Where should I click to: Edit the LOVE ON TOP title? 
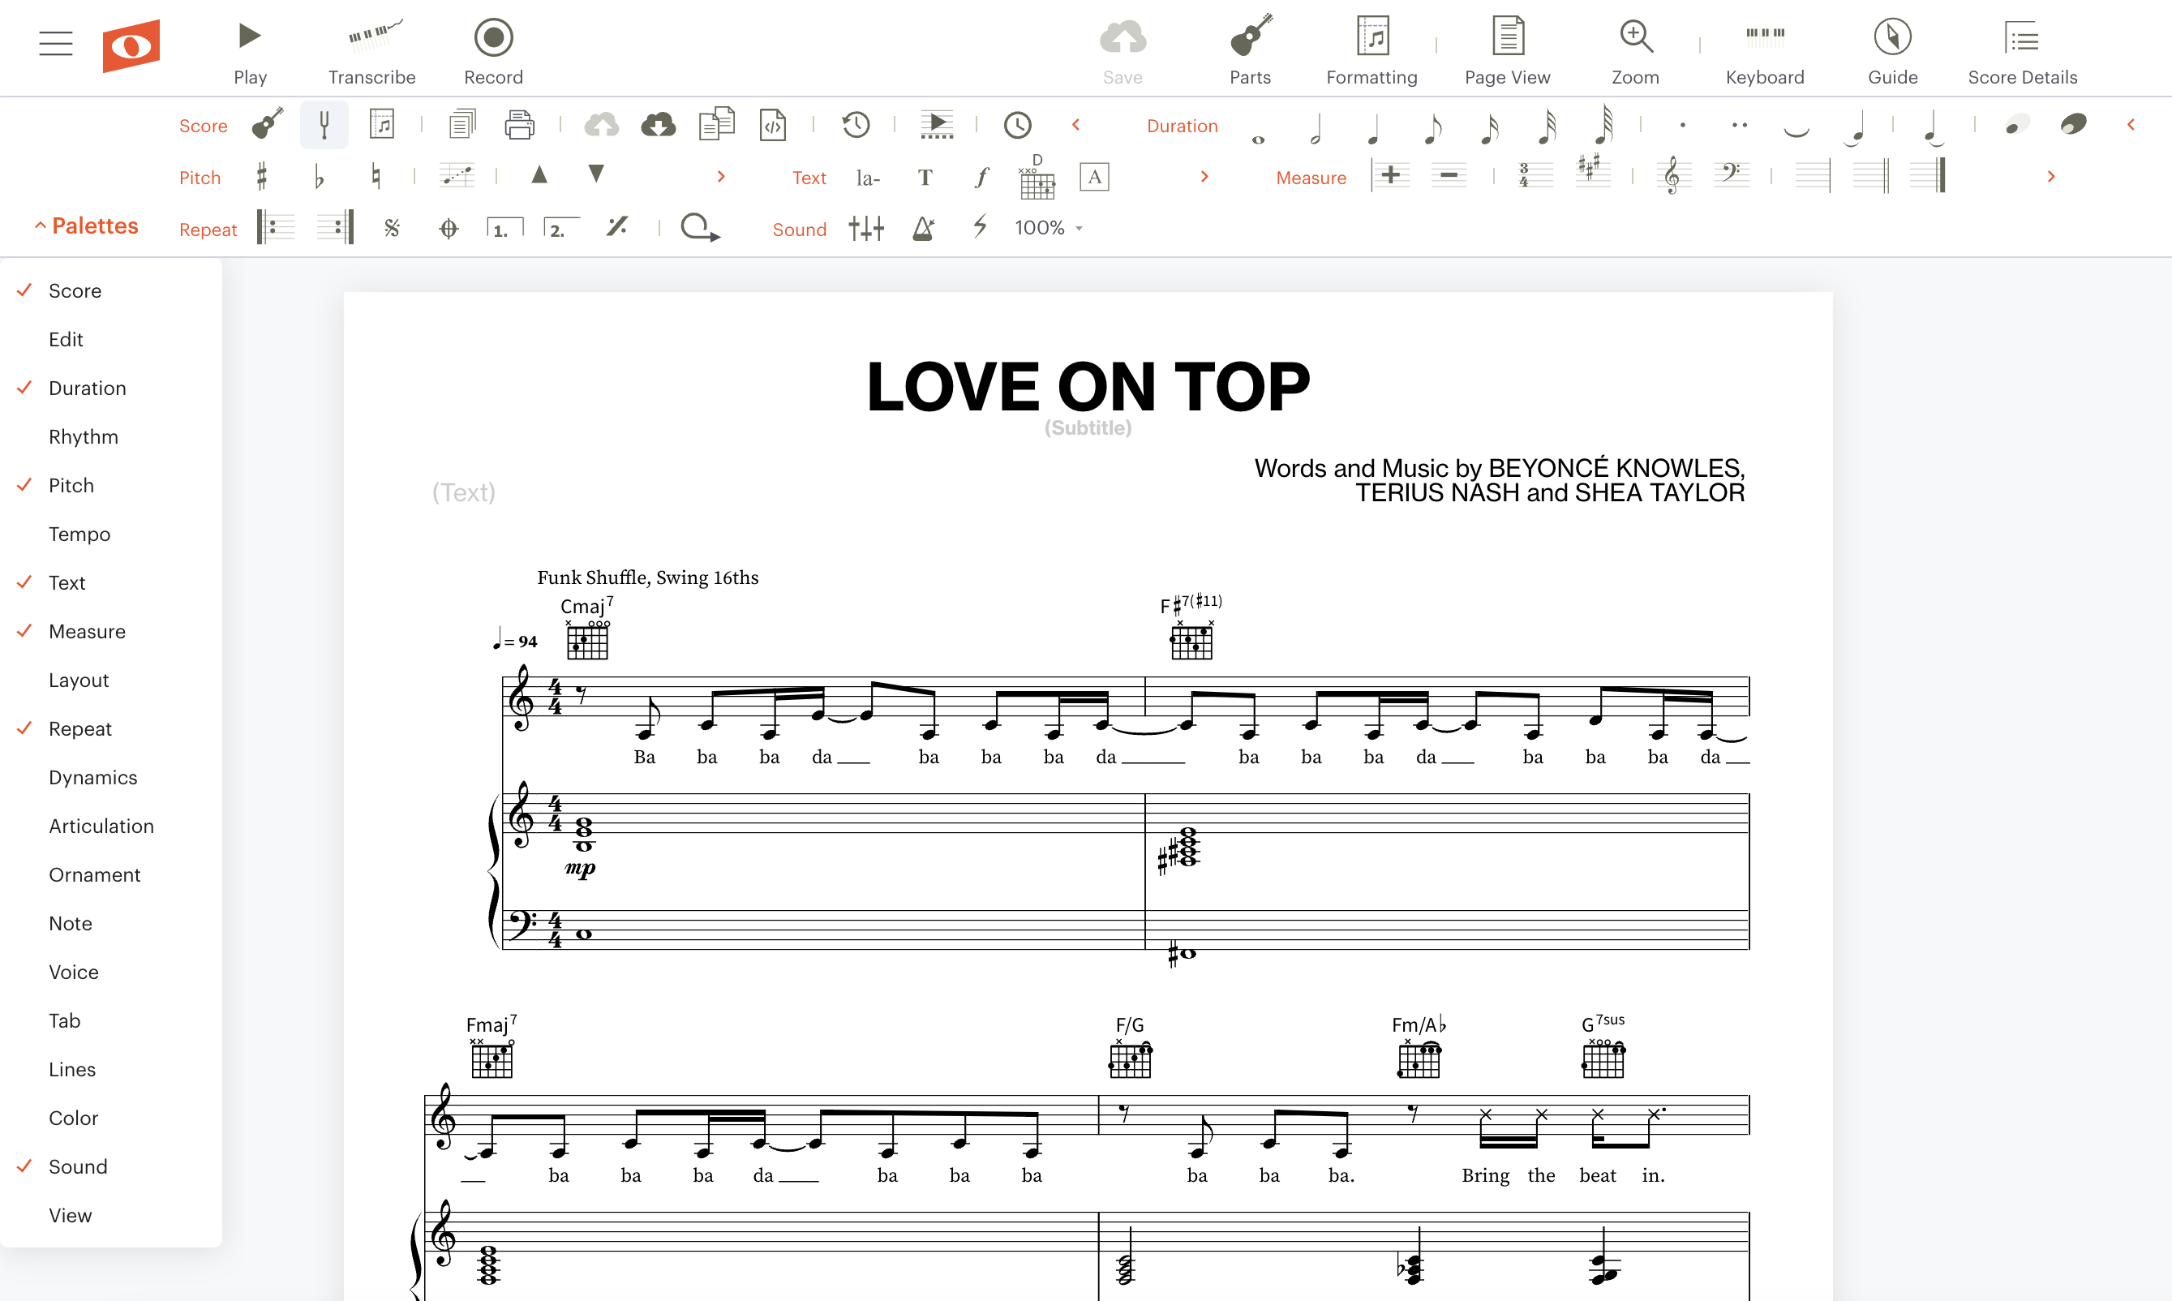pos(1088,387)
